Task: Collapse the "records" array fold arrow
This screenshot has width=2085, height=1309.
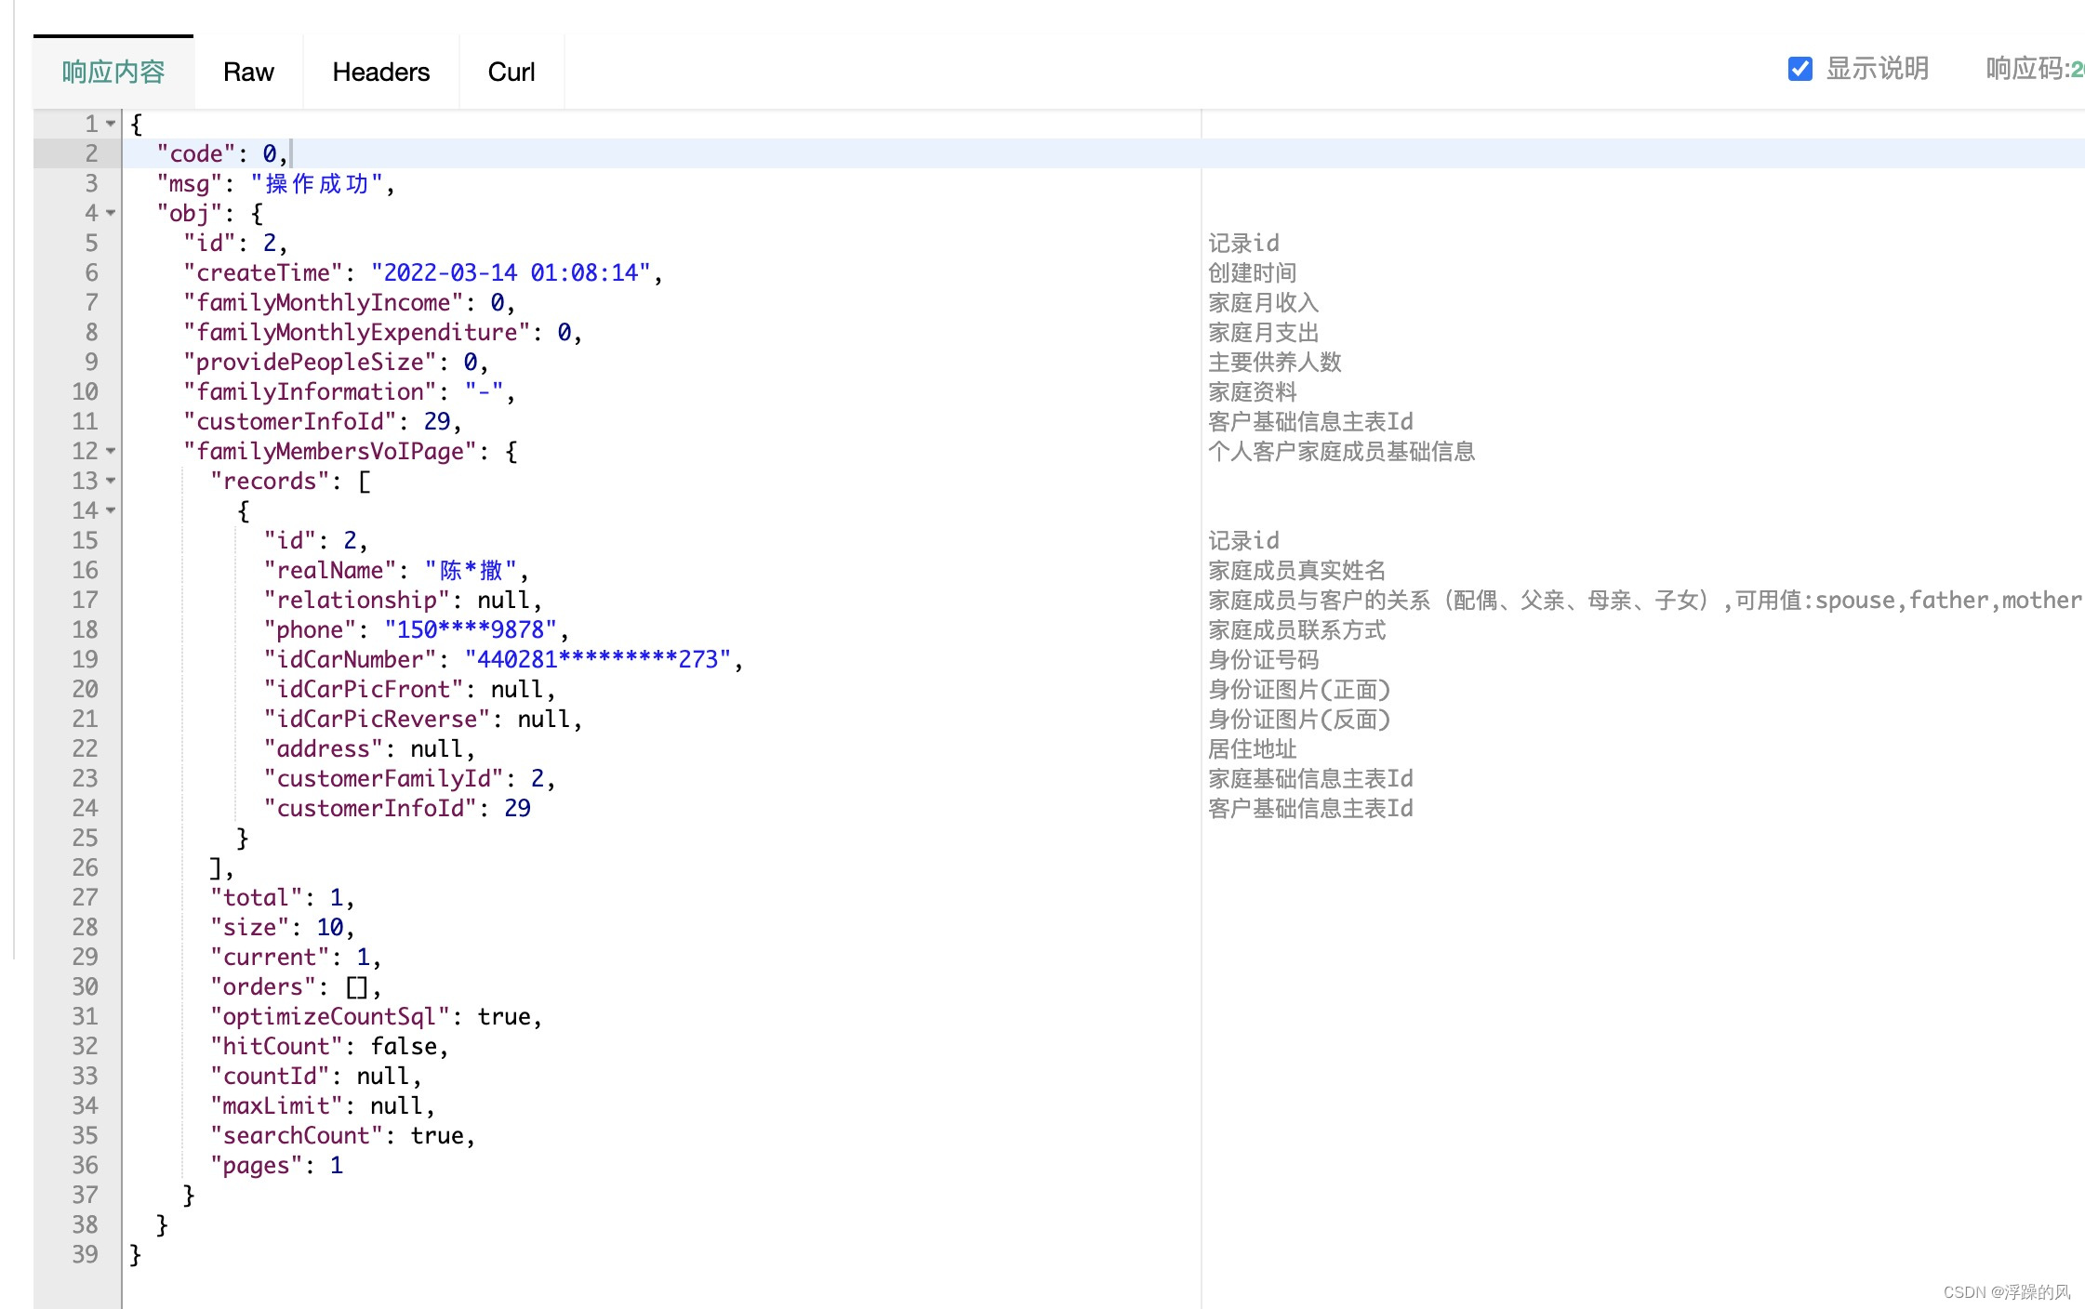Action: coord(111,481)
